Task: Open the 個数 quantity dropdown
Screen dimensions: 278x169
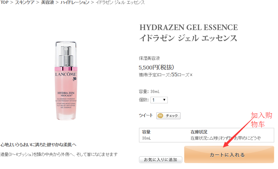Action: (x=159, y=100)
